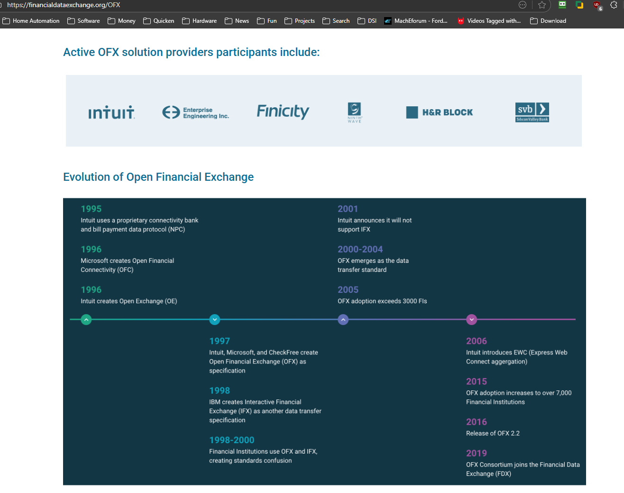624x493 pixels.
Task: Open the News bookmarks folder
Action: (x=237, y=21)
